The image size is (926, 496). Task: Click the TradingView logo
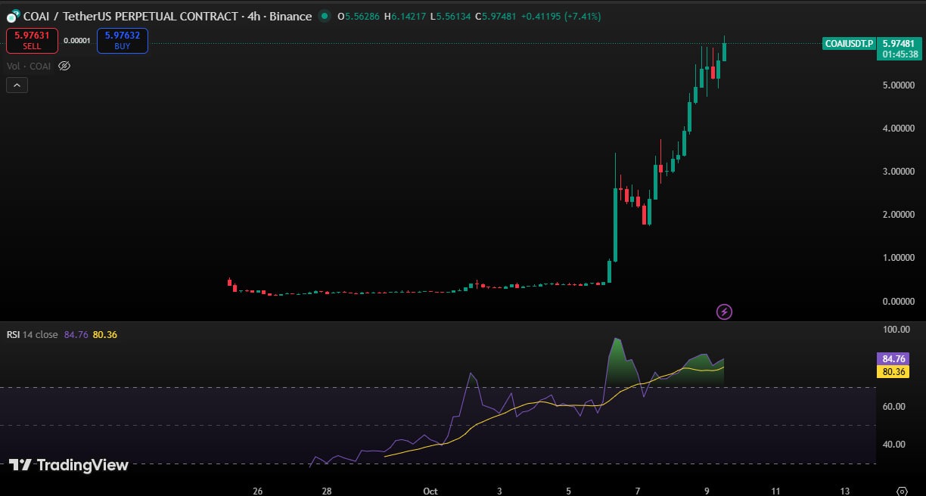69,465
